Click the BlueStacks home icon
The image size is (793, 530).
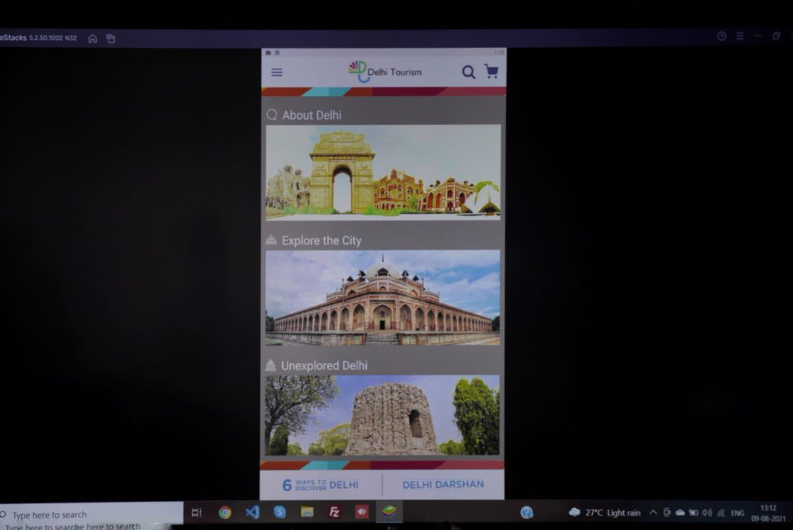(93, 39)
